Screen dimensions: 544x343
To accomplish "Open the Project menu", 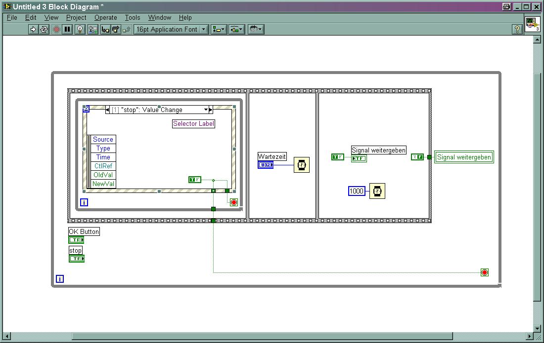I will pos(76,18).
